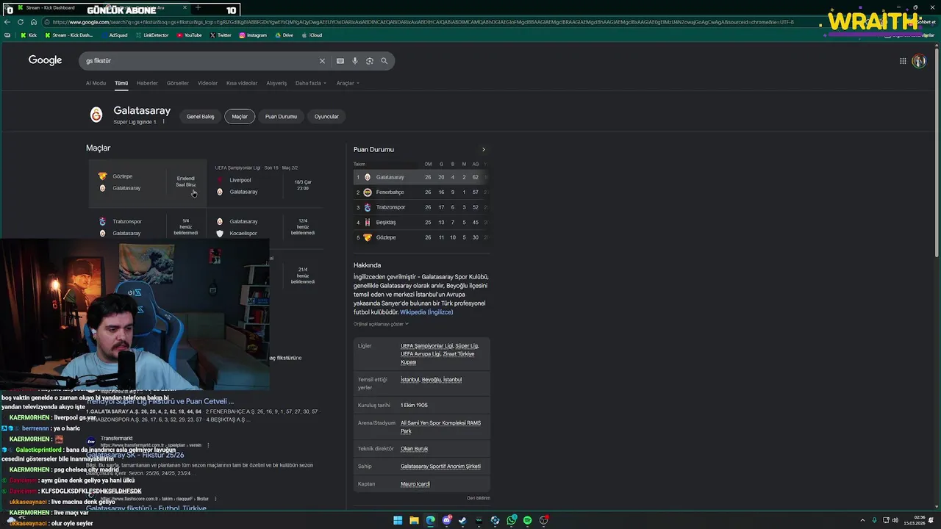Open the Google apps grid
Screen dimensions: 941x529
pyautogui.click(x=903, y=61)
